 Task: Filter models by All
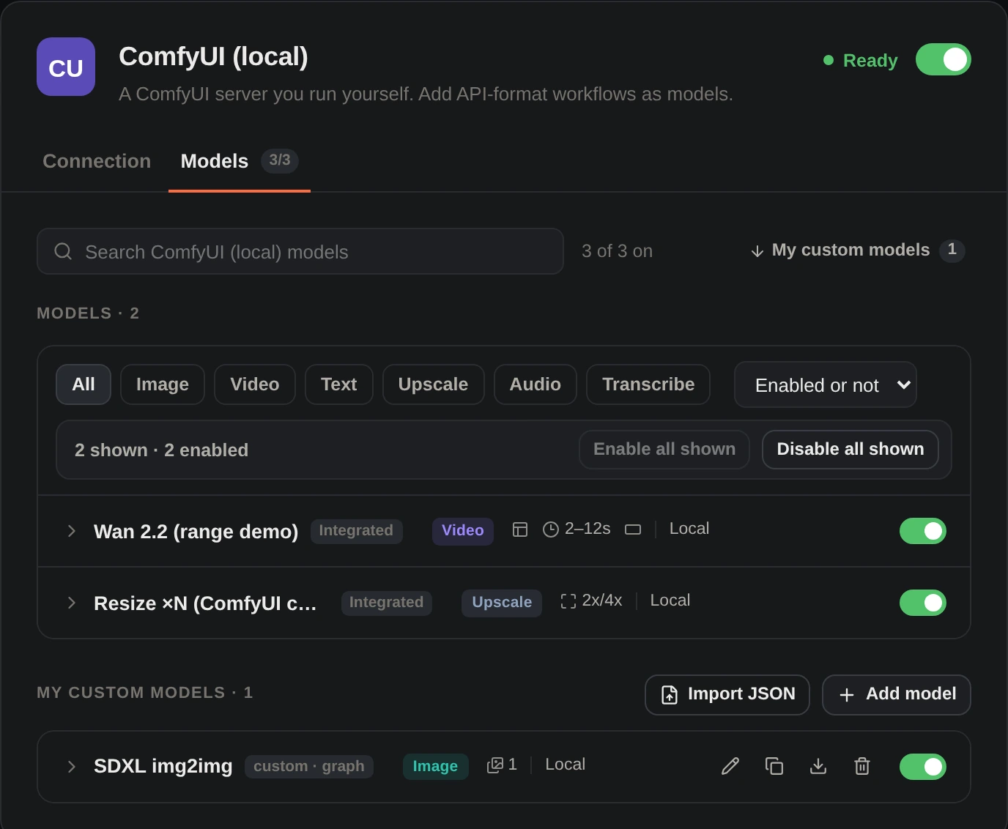(84, 384)
